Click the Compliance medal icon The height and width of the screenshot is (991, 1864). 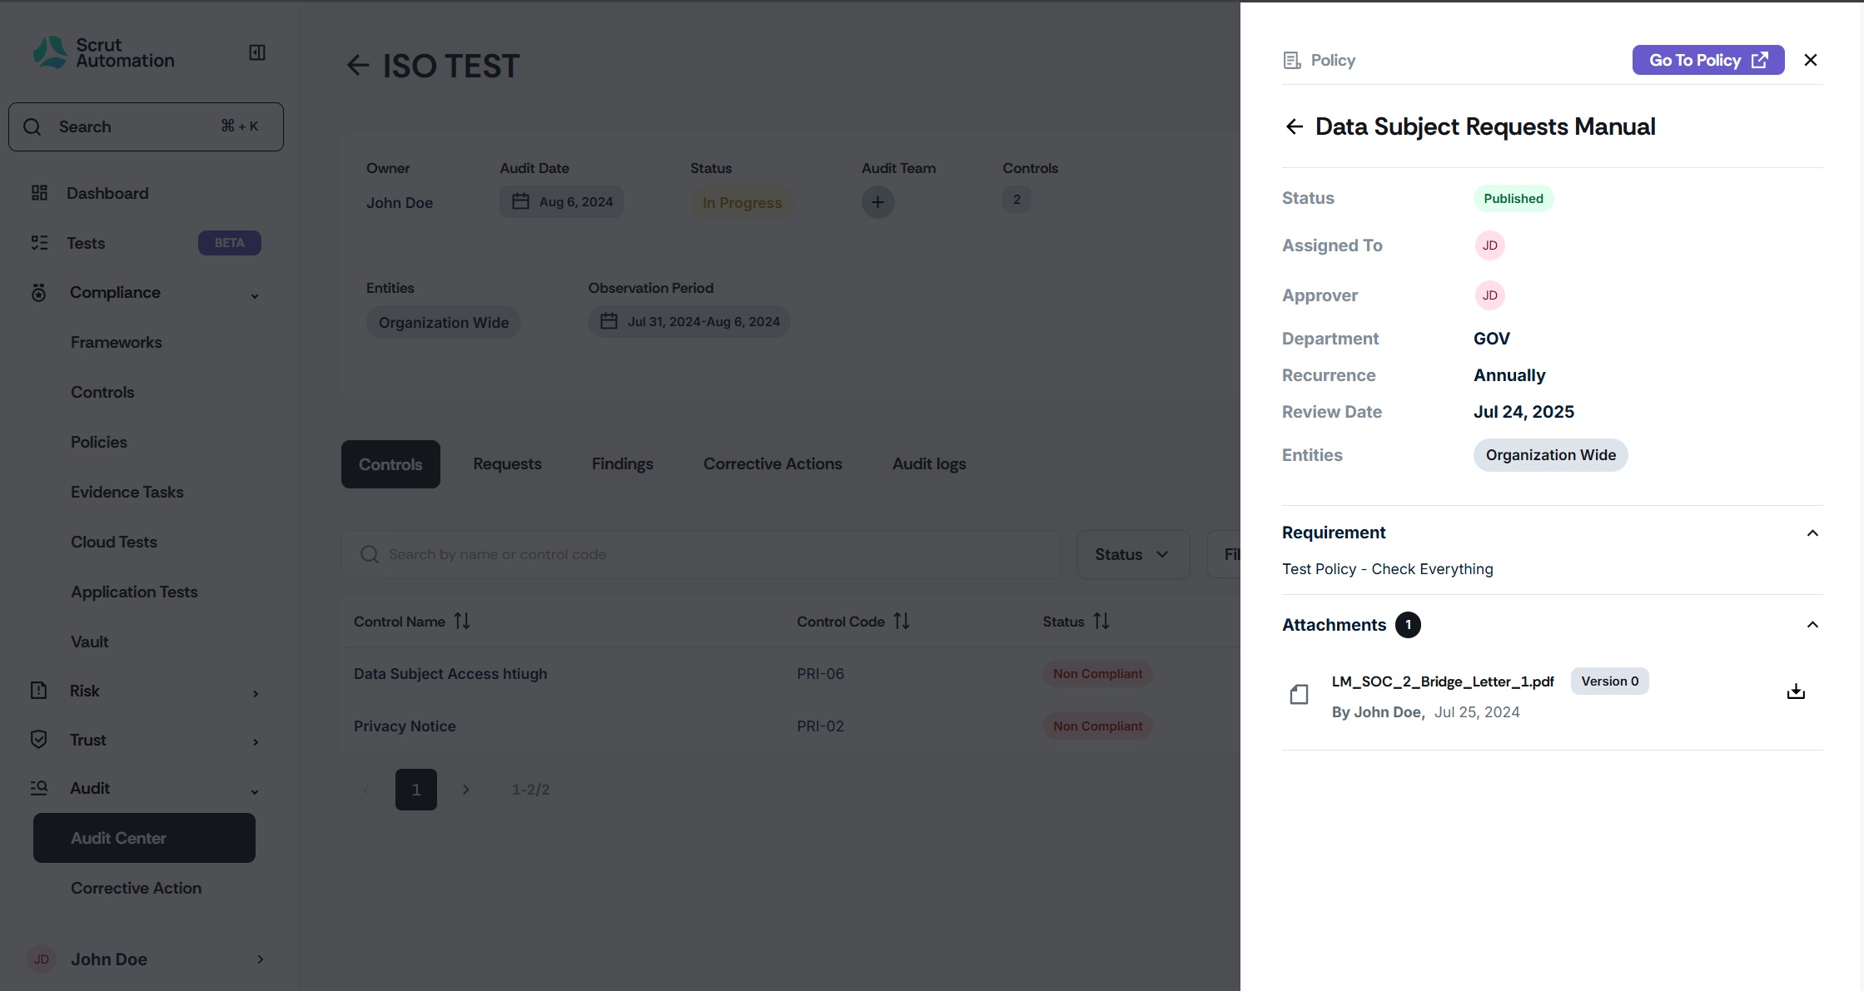tap(39, 293)
